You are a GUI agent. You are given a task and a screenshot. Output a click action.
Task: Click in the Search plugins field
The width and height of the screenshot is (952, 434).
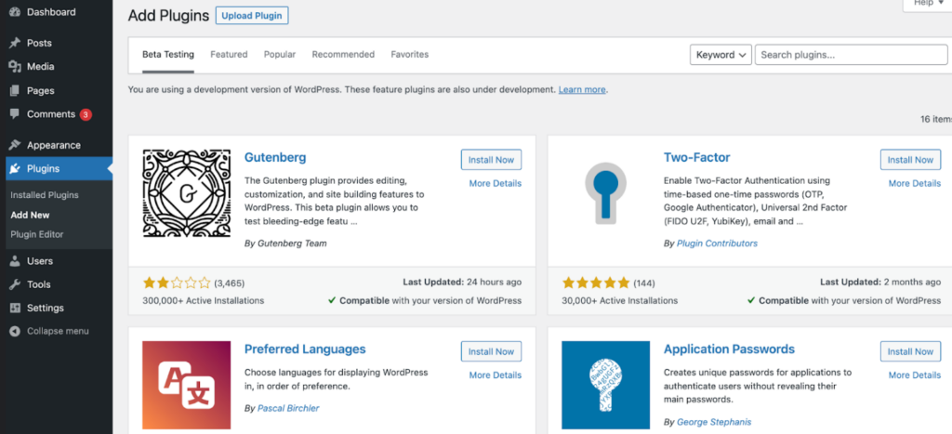[852, 55]
